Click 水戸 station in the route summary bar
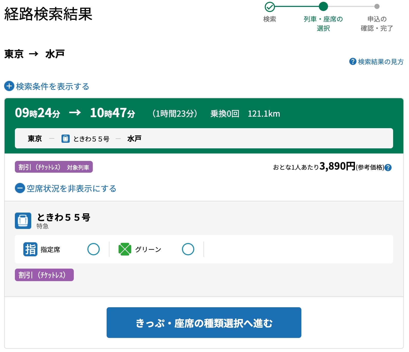Image resolution: width=409 pixels, height=352 pixels. click(x=134, y=139)
